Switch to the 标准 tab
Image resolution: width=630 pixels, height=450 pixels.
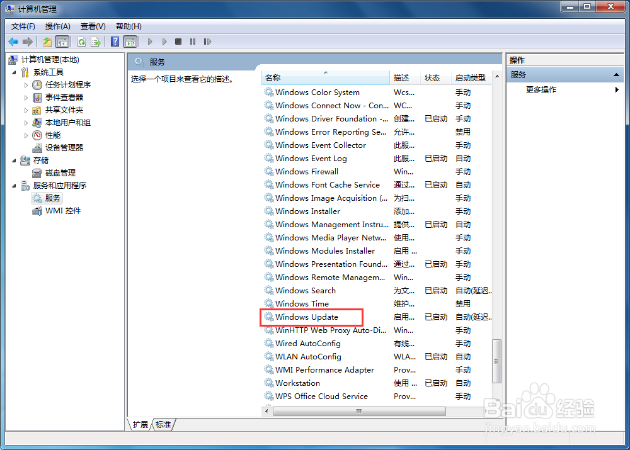coord(163,425)
